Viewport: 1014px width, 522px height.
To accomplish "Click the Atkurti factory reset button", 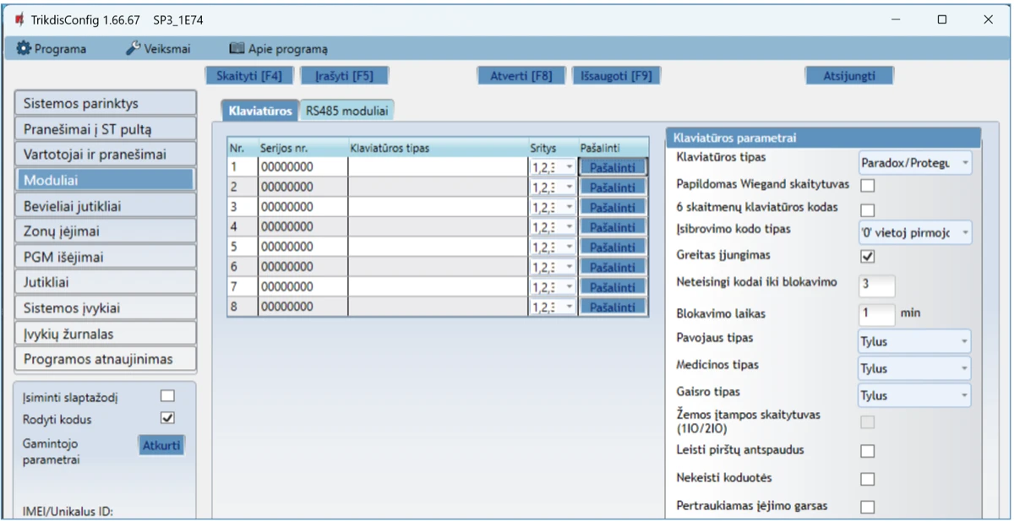I will [x=161, y=445].
